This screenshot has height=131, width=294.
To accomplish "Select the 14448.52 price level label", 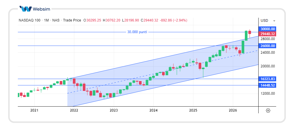I will pyautogui.click(x=267, y=85).
